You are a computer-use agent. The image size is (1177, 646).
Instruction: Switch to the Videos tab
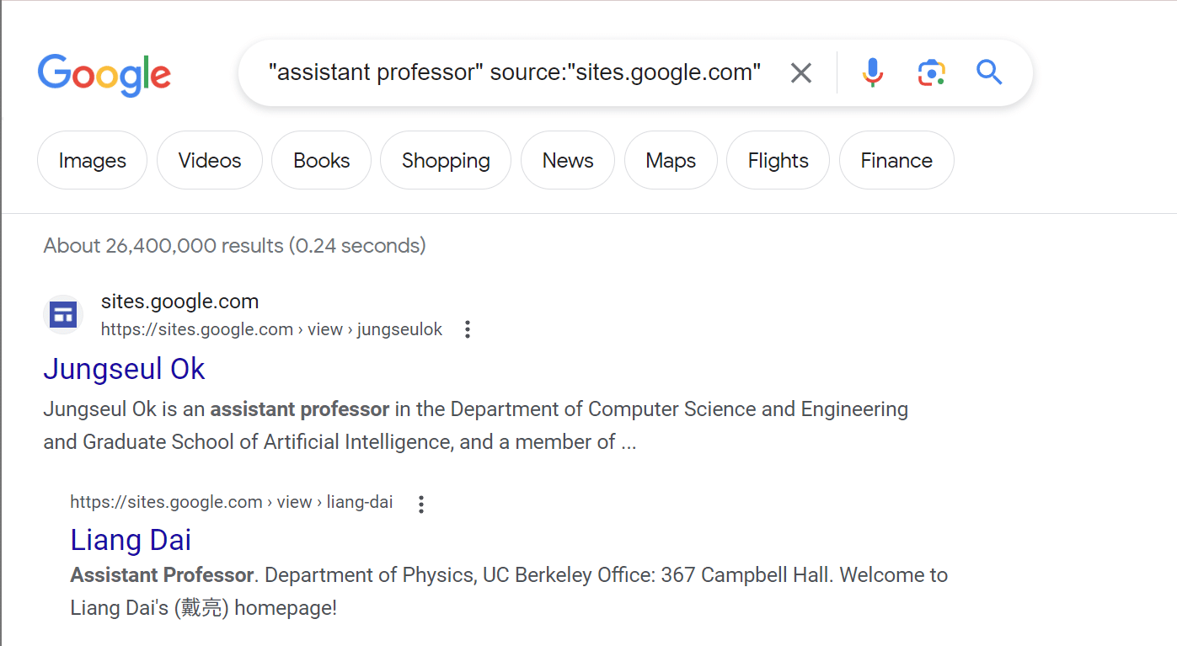(209, 160)
